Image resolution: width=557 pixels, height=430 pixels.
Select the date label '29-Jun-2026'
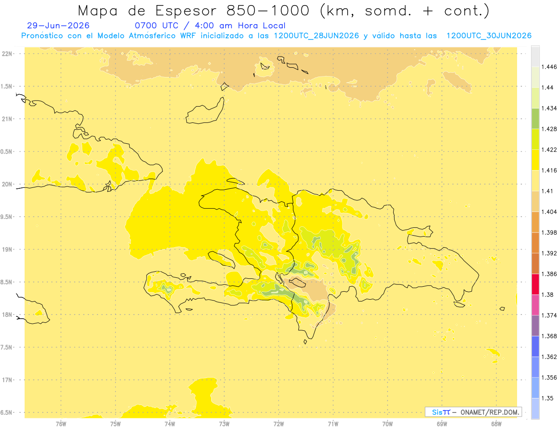point(58,26)
